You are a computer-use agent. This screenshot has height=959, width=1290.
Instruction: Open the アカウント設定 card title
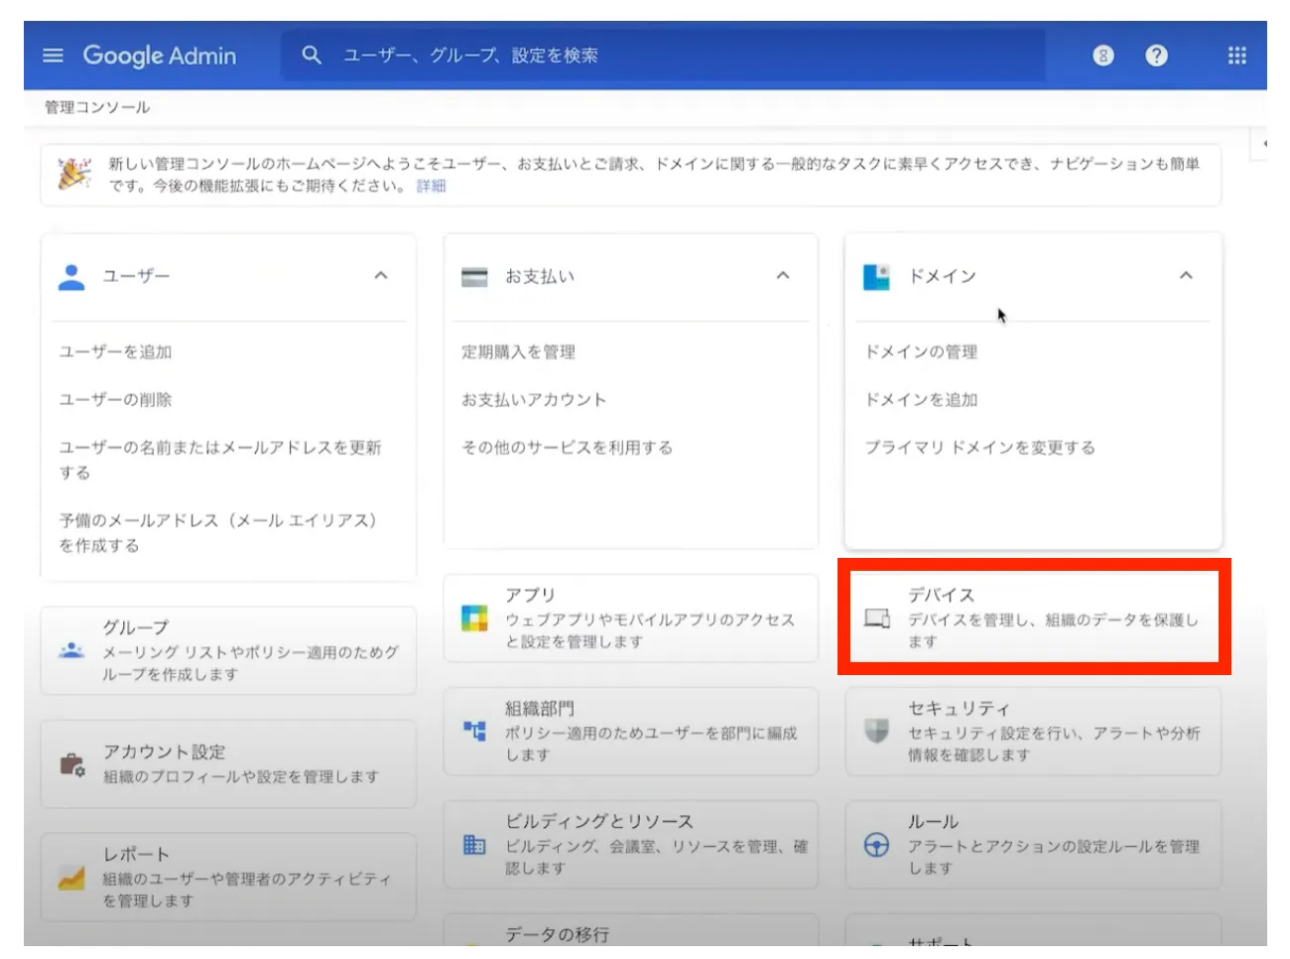[x=165, y=752]
